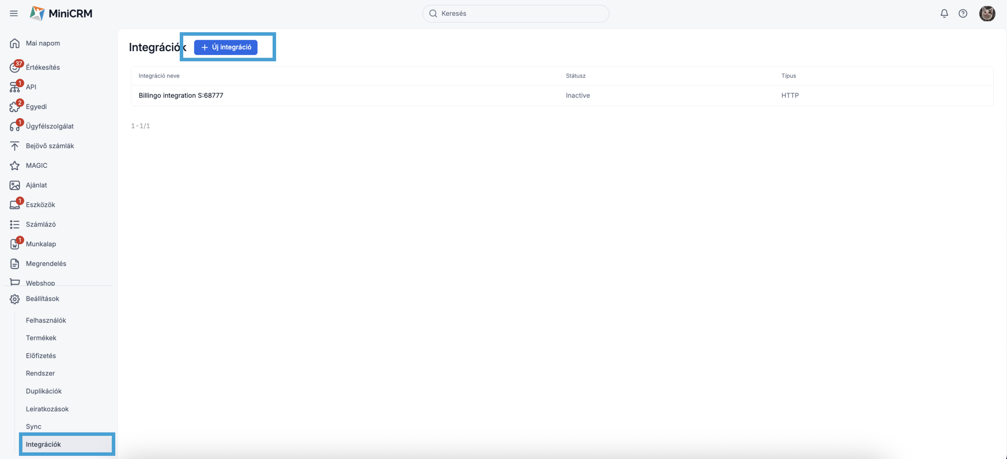This screenshot has width=1007, height=459.
Task: Open Billingo integration S:68777 row
Action: 181,96
